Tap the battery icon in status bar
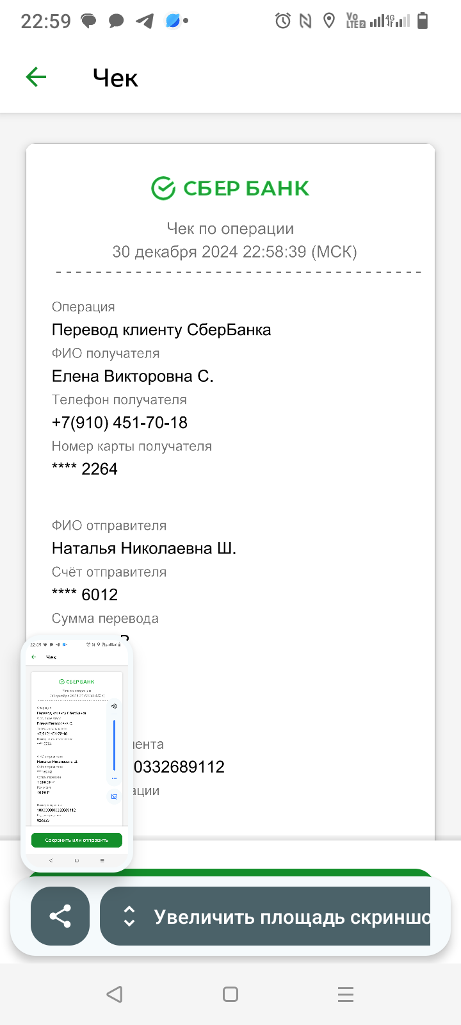This screenshot has width=461, height=1025. point(422,21)
